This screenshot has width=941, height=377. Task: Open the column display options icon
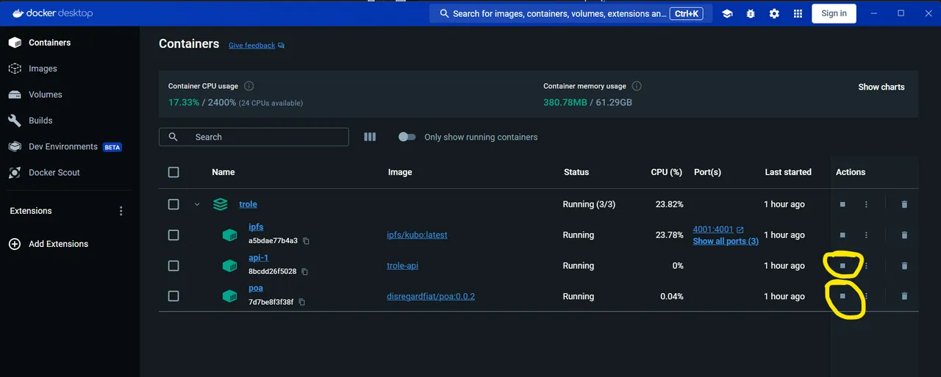(370, 137)
